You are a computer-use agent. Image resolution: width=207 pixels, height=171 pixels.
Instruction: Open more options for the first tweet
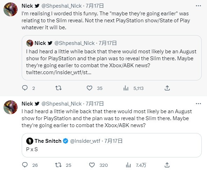point(198,6)
